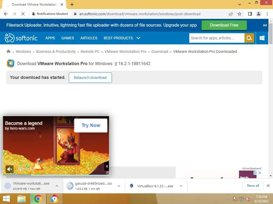Screen dimensions: 273x204
Task: Open the APPS menu
Action: point(50,38)
